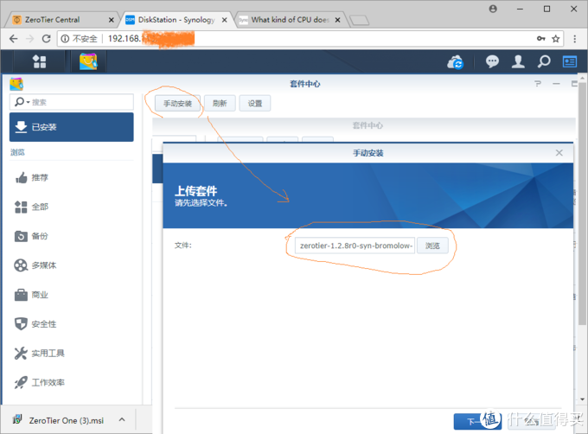This screenshot has width=588, height=434.
Task: Open the notifications chat bubble icon
Action: click(492, 61)
